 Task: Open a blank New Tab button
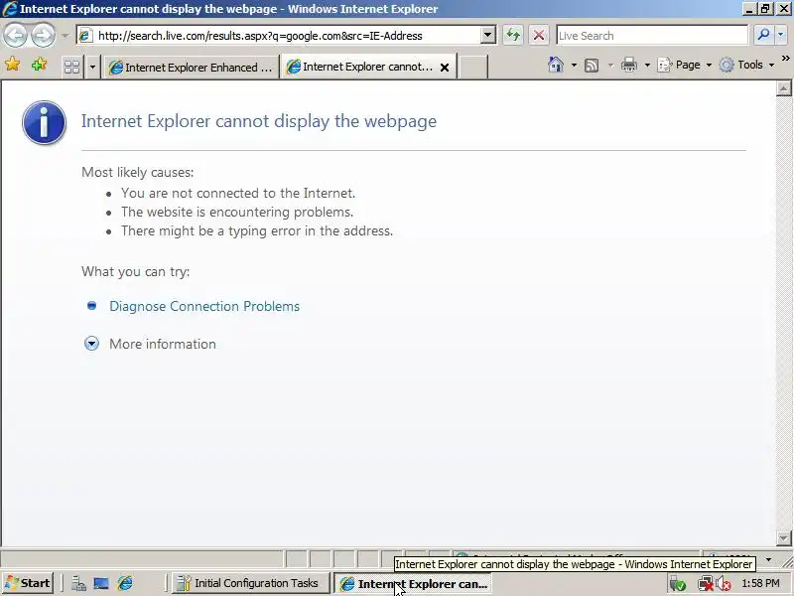pyautogui.click(x=473, y=67)
